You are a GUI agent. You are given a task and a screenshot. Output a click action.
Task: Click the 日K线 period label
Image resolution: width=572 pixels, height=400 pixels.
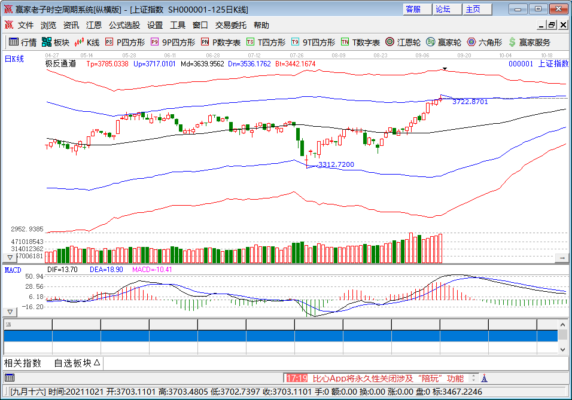tap(14, 59)
